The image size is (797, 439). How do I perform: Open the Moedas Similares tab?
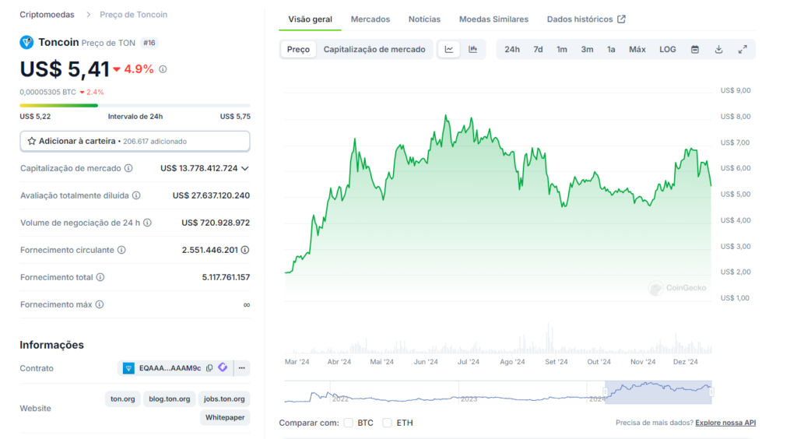pyautogui.click(x=493, y=19)
